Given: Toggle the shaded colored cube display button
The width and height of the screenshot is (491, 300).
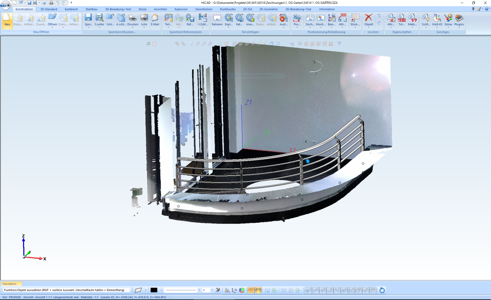Looking at the screenshot, I should 242,290.
